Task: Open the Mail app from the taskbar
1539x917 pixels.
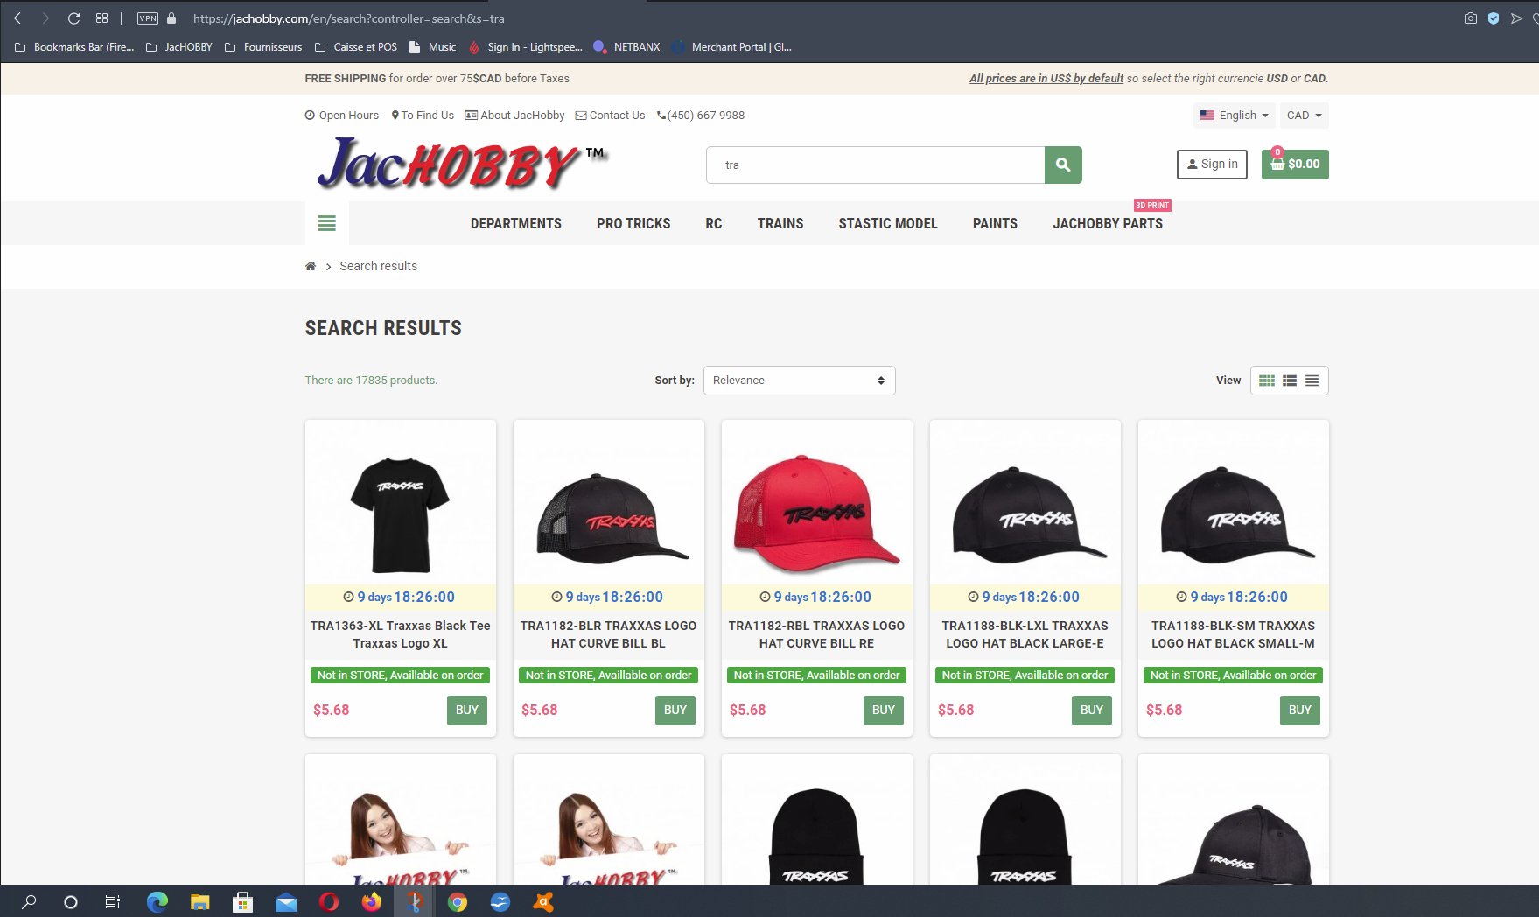Action: [x=286, y=901]
